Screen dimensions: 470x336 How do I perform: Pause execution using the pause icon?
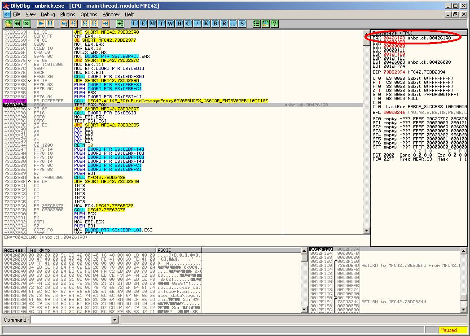tap(50, 23)
